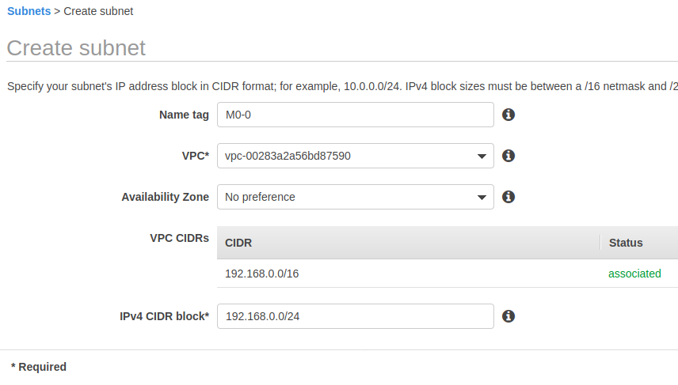Click the Status column header
Viewport: 678px width, 385px height.
pyautogui.click(x=626, y=243)
